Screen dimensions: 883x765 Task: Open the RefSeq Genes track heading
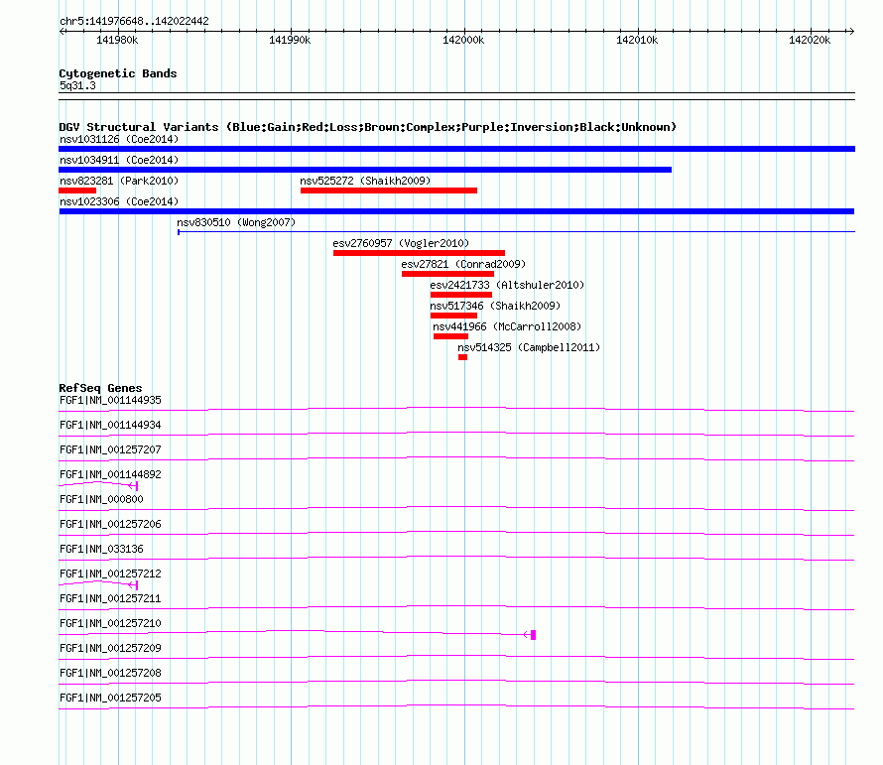click(x=100, y=388)
